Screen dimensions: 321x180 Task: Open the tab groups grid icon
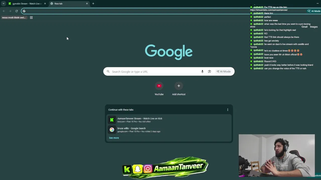[x=31, y=17]
